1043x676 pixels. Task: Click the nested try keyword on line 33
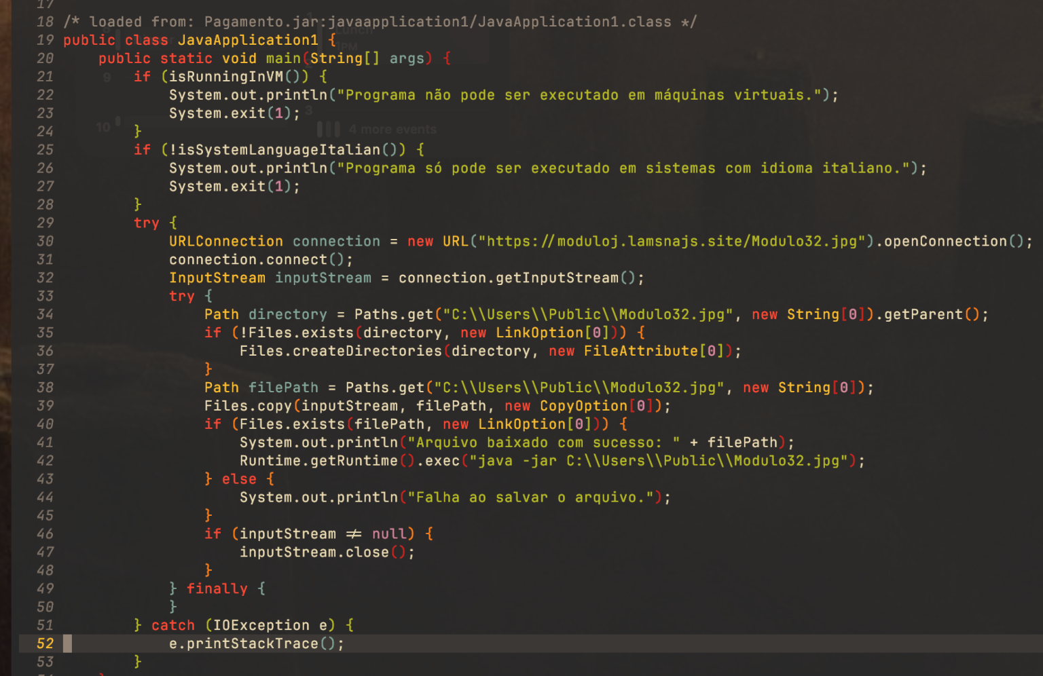coord(182,297)
